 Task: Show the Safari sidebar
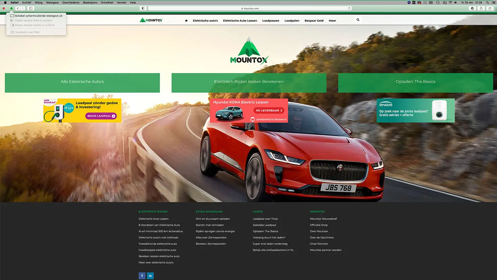pyautogui.click(x=31, y=8)
